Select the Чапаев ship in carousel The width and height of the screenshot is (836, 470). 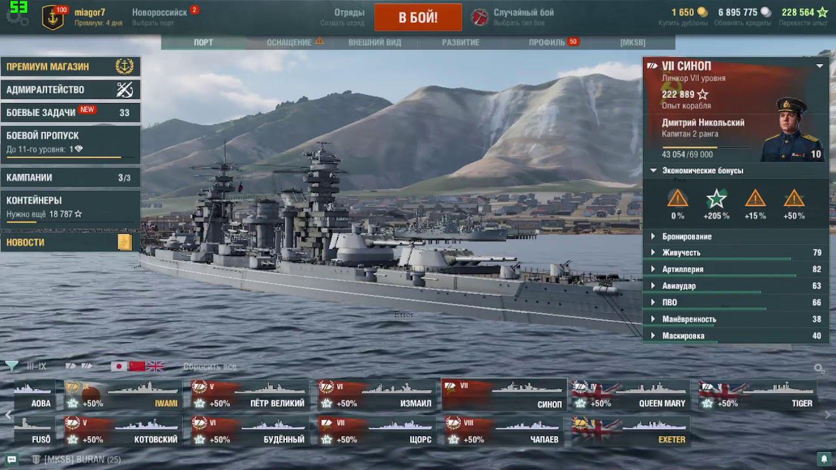(504, 431)
